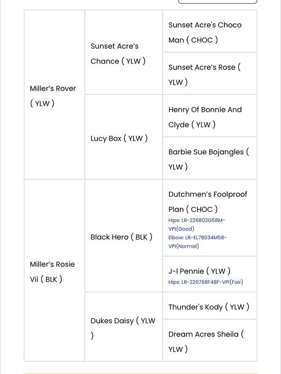Open Dukes Daisy (YLW) entry
Viewport: 281px width, 374px height.
coord(123,328)
